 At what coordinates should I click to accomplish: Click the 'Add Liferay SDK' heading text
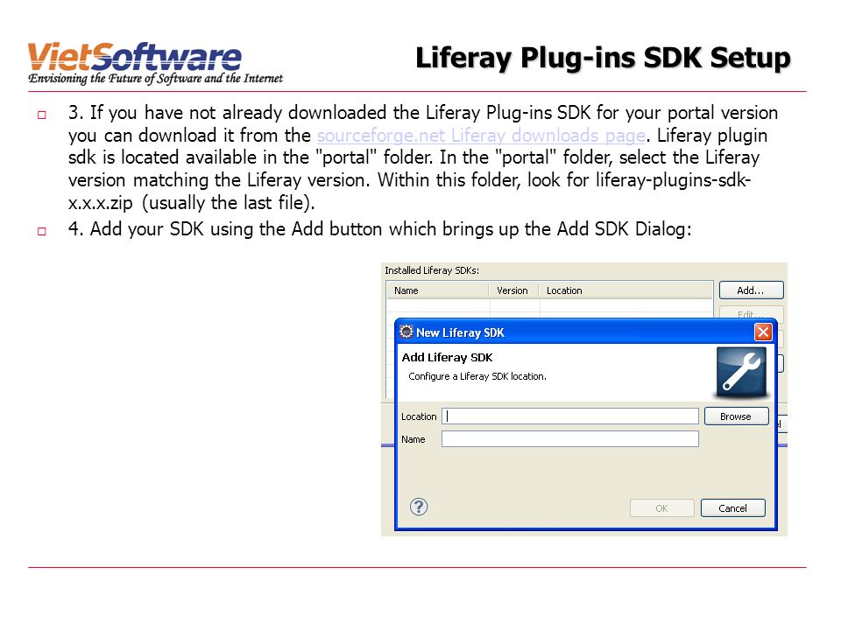(448, 357)
